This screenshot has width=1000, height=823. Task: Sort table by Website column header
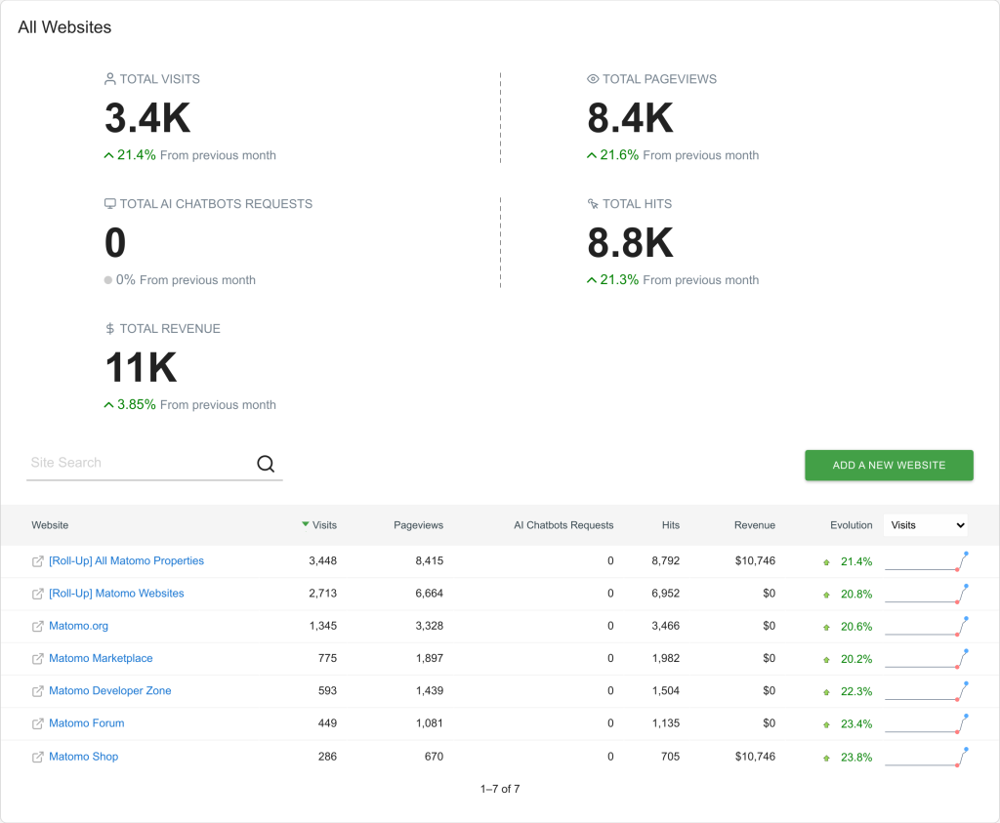50,525
